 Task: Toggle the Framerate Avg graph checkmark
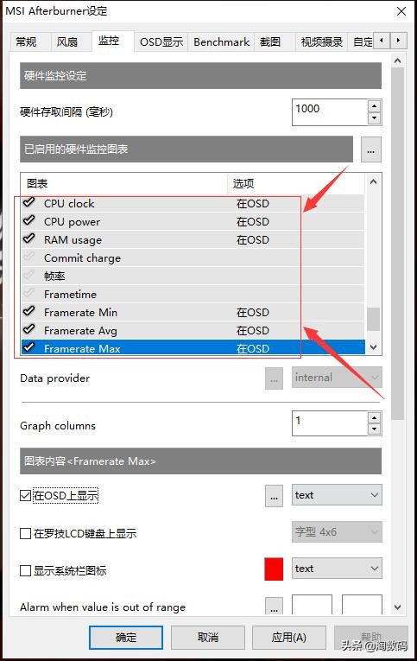28,329
